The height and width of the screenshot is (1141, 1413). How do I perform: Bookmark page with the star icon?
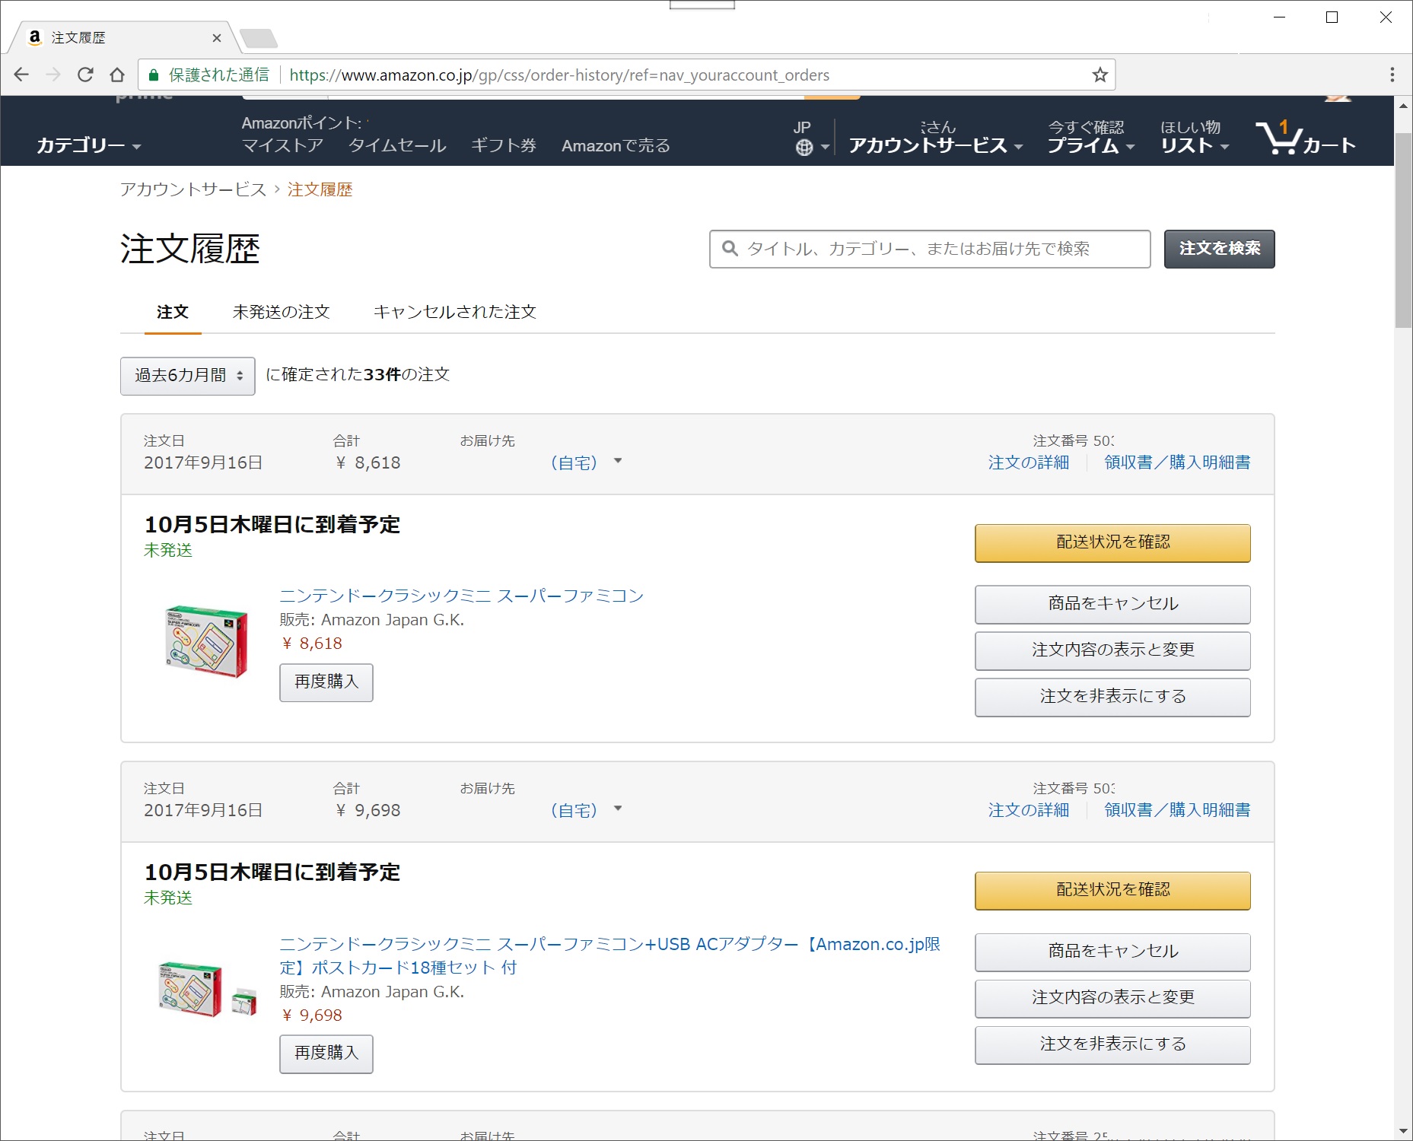click(x=1100, y=75)
